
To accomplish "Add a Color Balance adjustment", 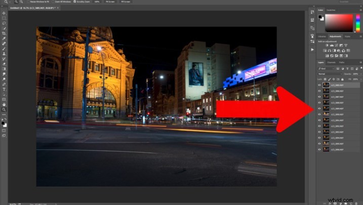I will [329, 50].
